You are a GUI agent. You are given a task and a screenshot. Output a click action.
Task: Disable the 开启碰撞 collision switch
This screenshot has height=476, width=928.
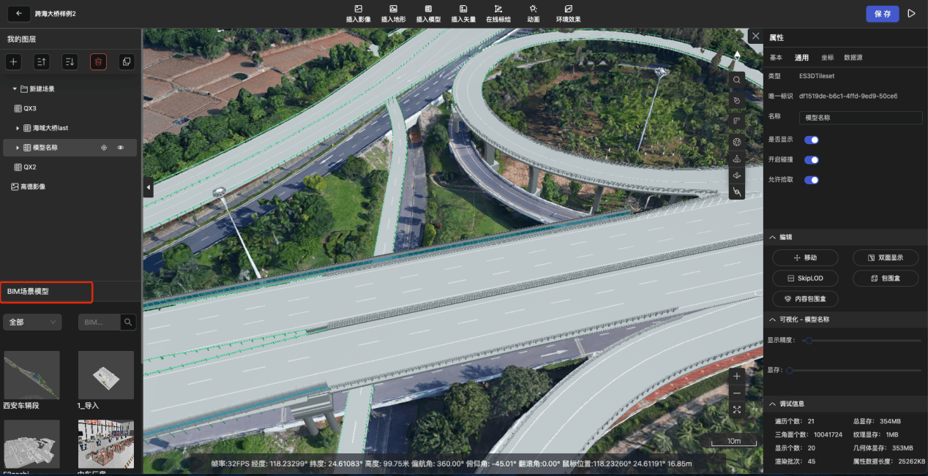tap(811, 159)
